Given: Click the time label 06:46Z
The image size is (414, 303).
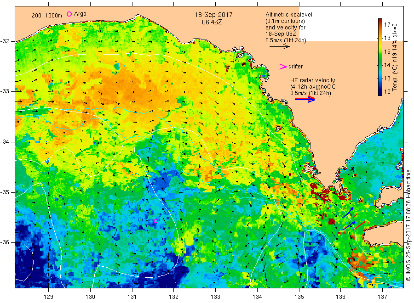Looking at the screenshot, I should click(x=212, y=22).
